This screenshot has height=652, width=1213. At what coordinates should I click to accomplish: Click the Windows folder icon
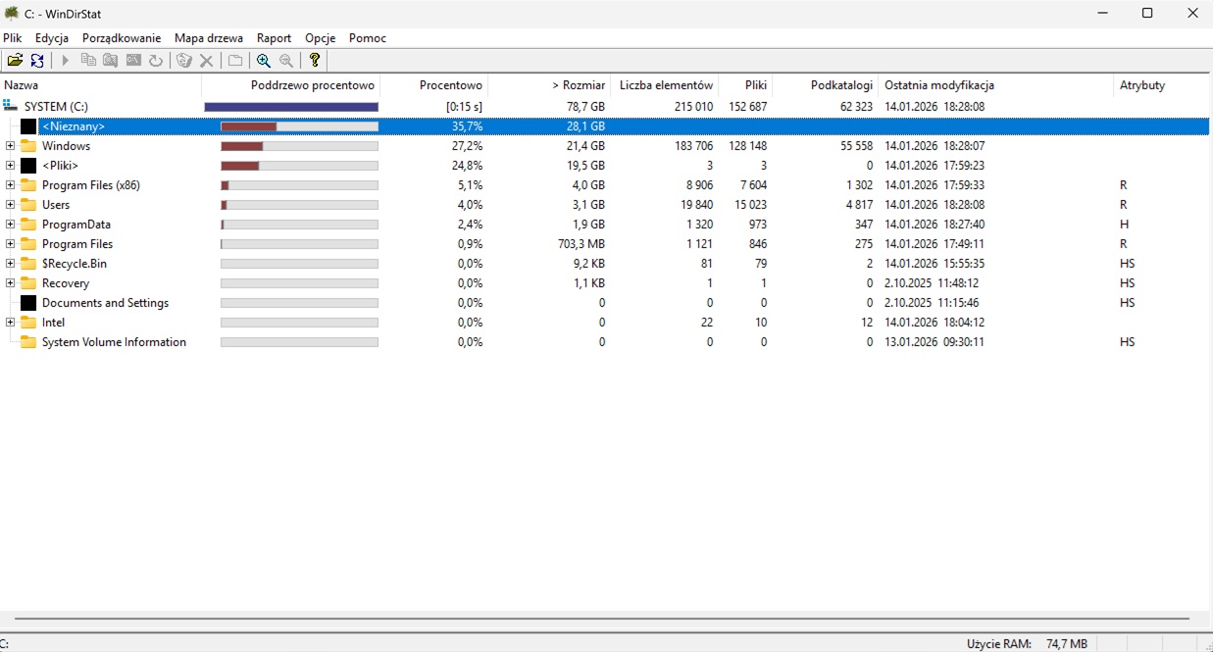[28, 146]
